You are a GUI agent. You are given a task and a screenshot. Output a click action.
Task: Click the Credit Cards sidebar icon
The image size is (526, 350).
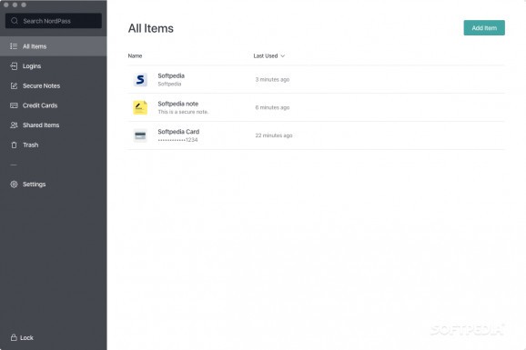point(14,105)
